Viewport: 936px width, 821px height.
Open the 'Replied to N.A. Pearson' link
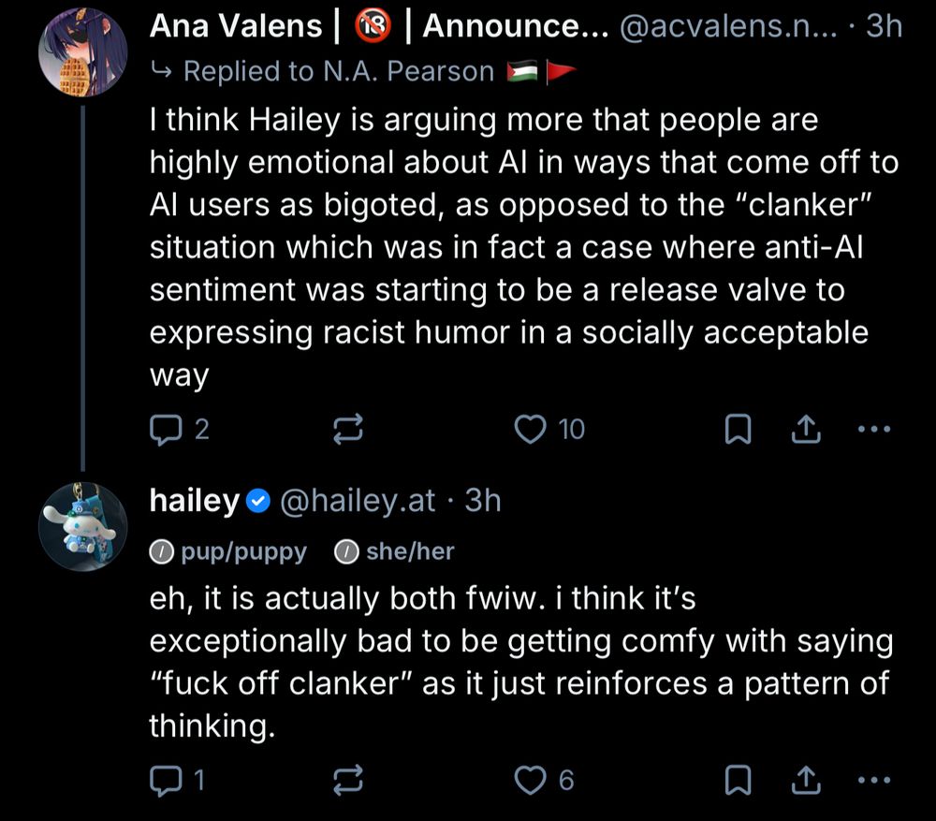(x=337, y=70)
